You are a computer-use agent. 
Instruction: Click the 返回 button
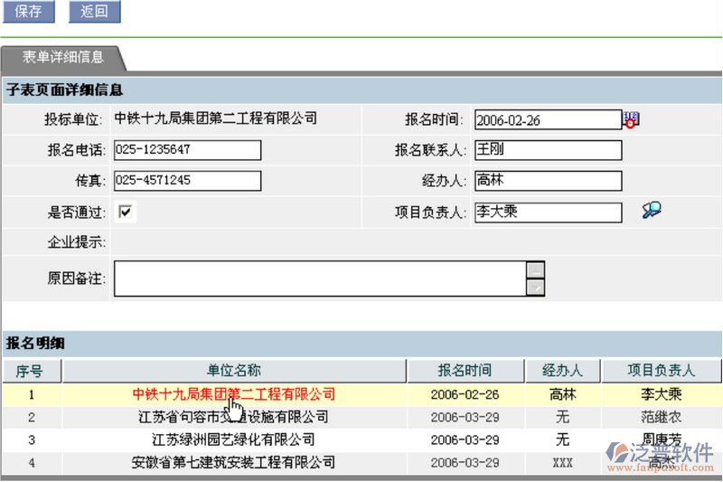pyautogui.click(x=94, y=12)
